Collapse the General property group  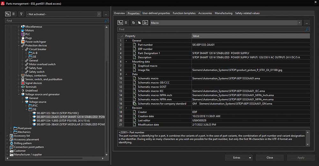(x=126, y=41)
